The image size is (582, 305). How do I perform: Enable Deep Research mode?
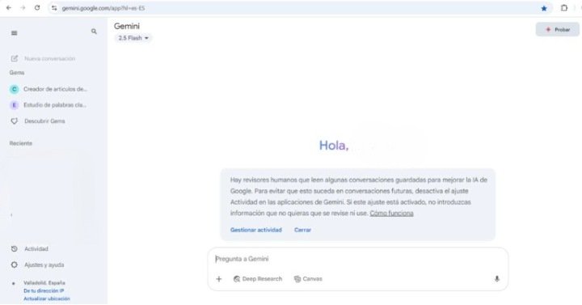point(258,279)
